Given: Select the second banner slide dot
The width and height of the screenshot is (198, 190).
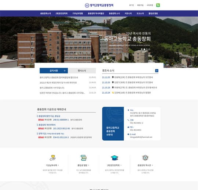Looking at the screenshot, I should coord(147,49).
